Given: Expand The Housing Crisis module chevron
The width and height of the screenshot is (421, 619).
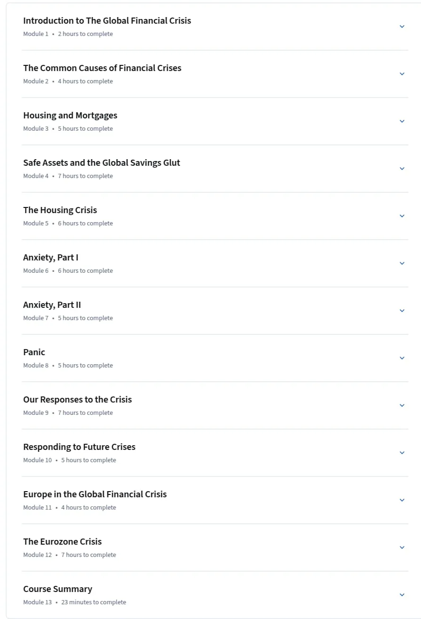Looking at the screenshot, I should point(402,216).
